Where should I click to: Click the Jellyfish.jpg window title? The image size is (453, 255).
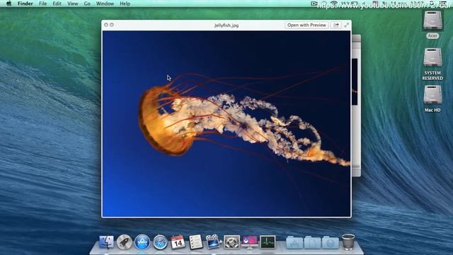point(226,25)
